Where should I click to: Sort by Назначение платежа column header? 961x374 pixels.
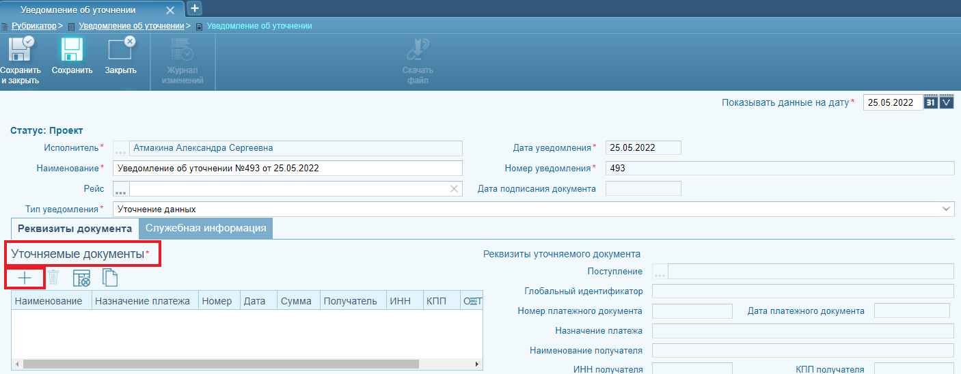click(145, 301)
